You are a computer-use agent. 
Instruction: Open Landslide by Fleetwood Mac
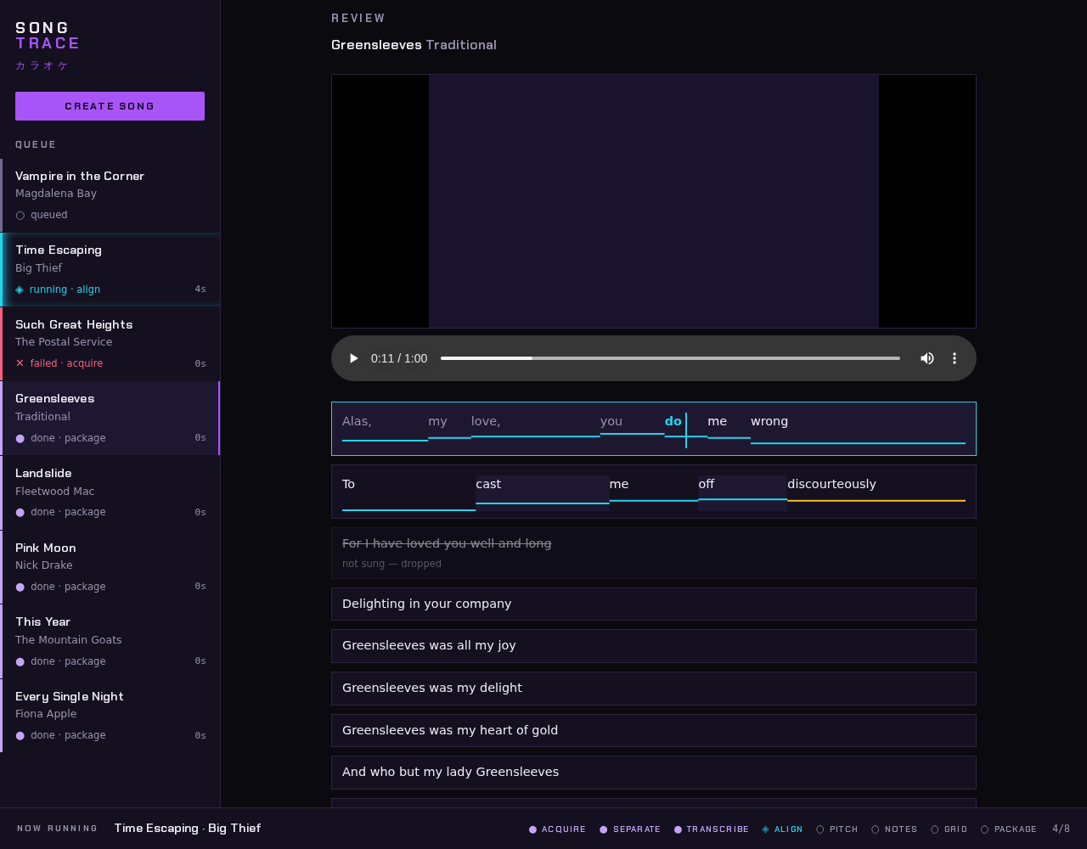pyautogui.click(x=110, y=492)
